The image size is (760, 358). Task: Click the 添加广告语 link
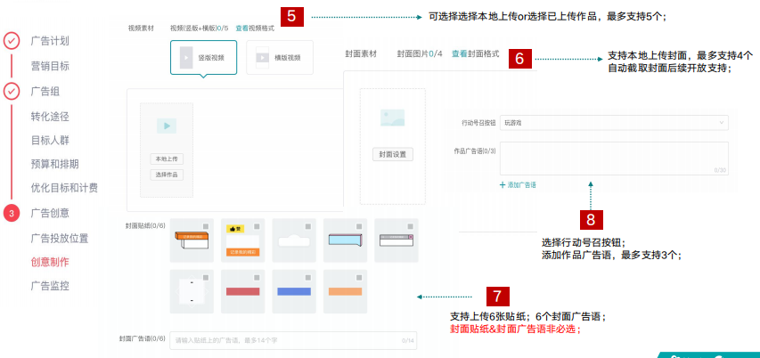[x=518, y=184]
